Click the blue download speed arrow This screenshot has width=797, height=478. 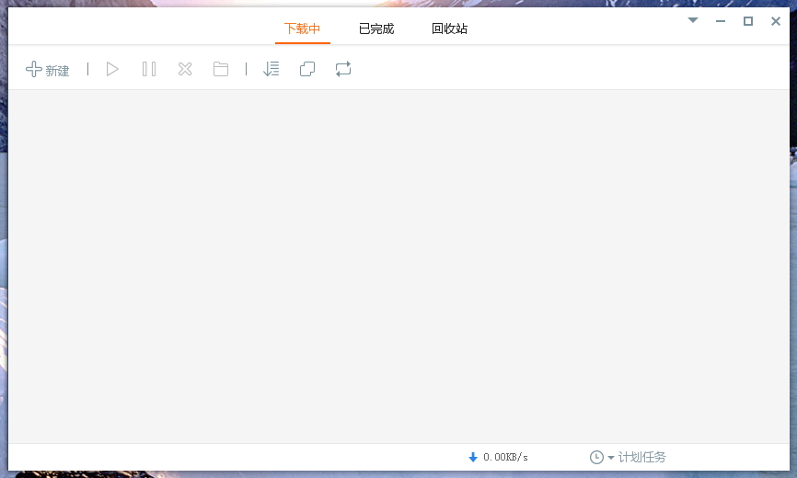473,457
